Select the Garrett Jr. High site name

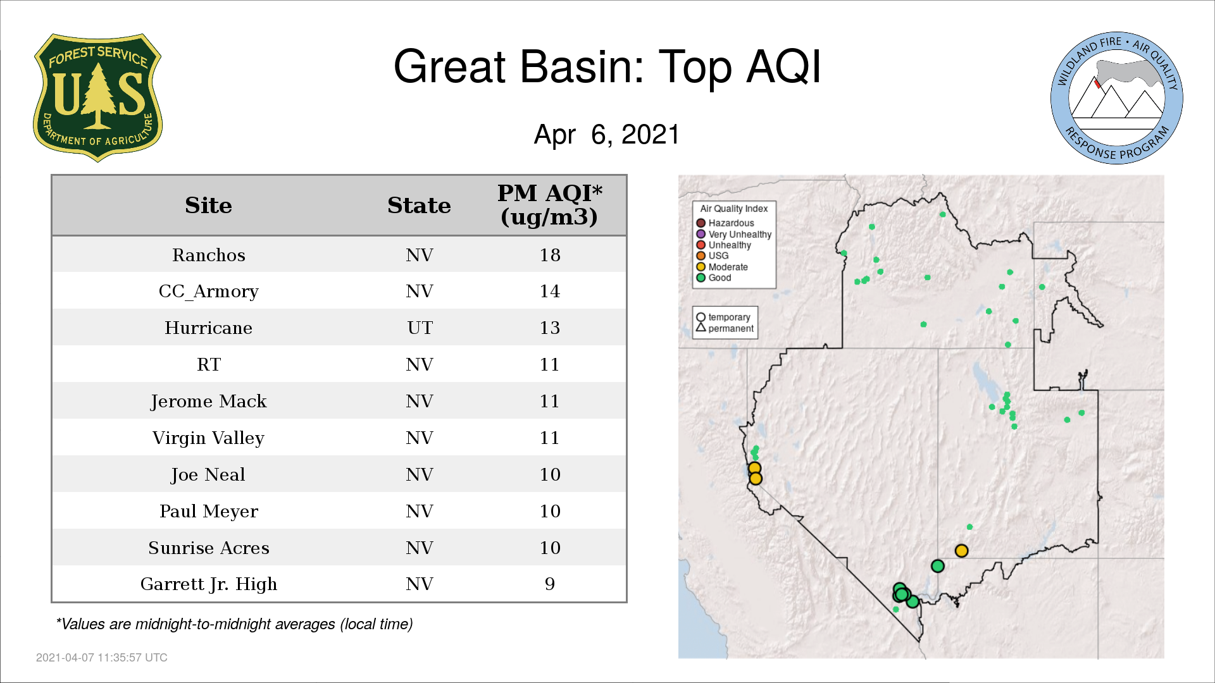coord(209,584)
